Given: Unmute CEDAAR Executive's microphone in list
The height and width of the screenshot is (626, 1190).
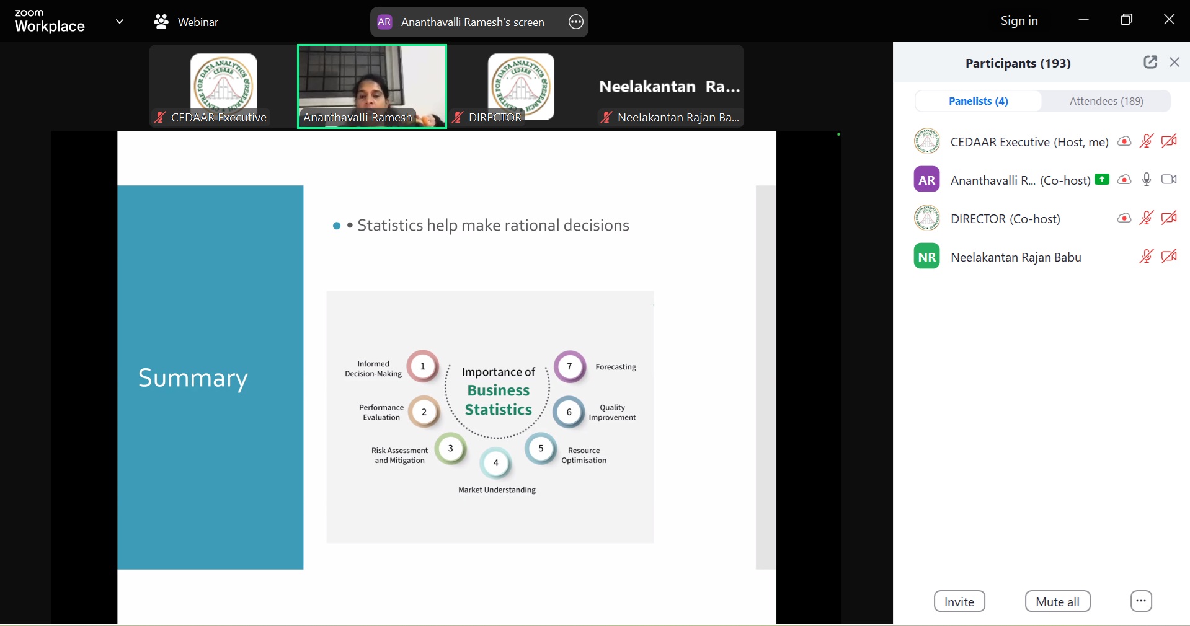Looking at the screenshot, I should (x=1147, y=141).
